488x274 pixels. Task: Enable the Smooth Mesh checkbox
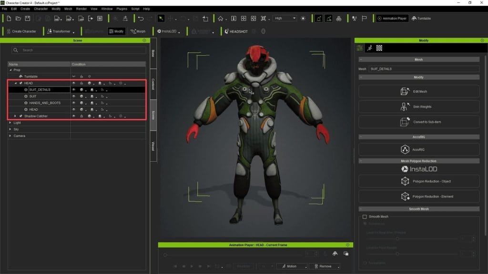(365, 217)
